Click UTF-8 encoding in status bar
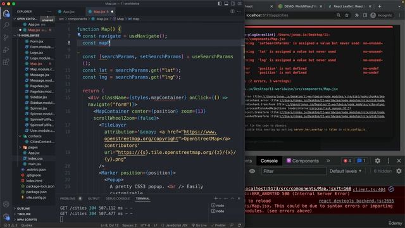 click(145, 225)
